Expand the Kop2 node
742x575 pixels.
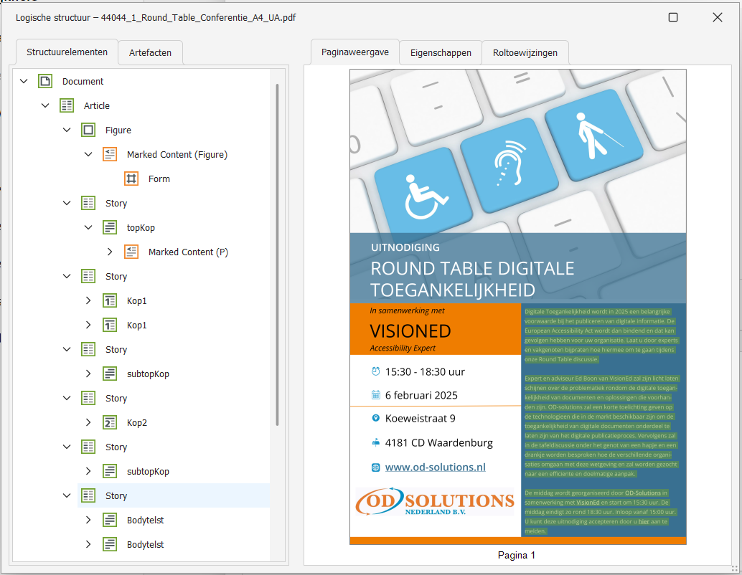click(88, 422)
